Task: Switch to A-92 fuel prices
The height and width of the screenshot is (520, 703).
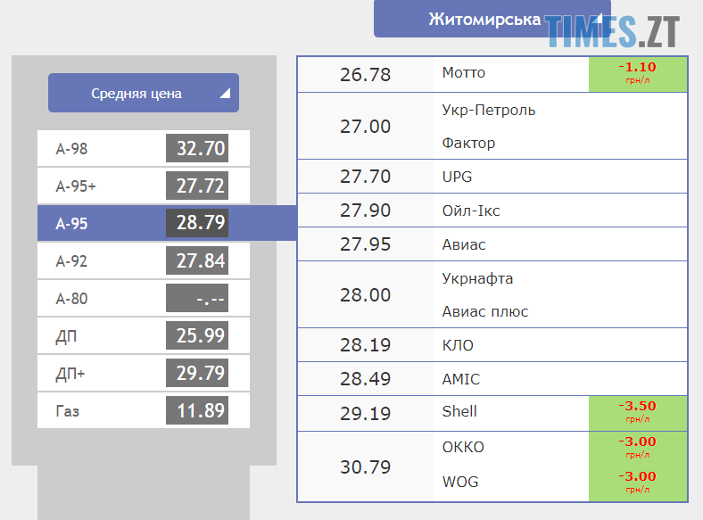Action: [143, 261]
